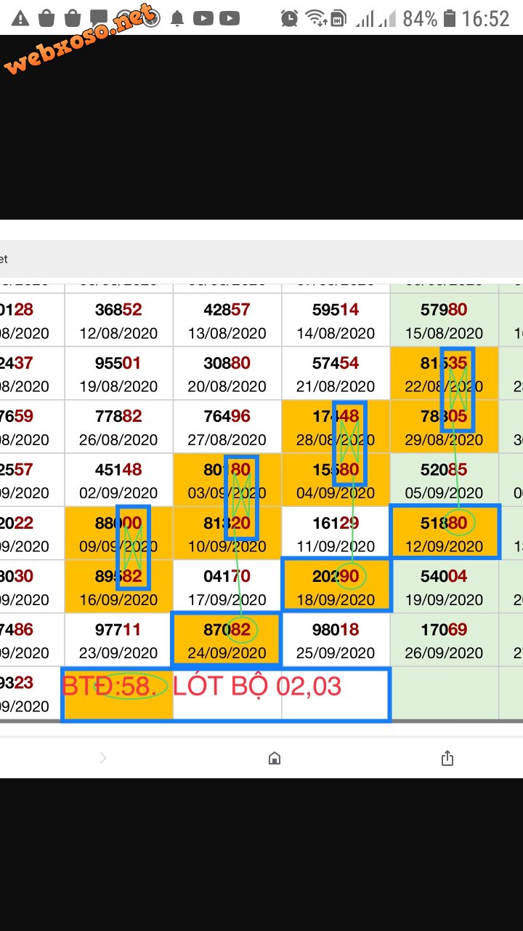The width and height of the screenshot is (523, 931).
Task: Select result number 59514
Action: point(336,310)
